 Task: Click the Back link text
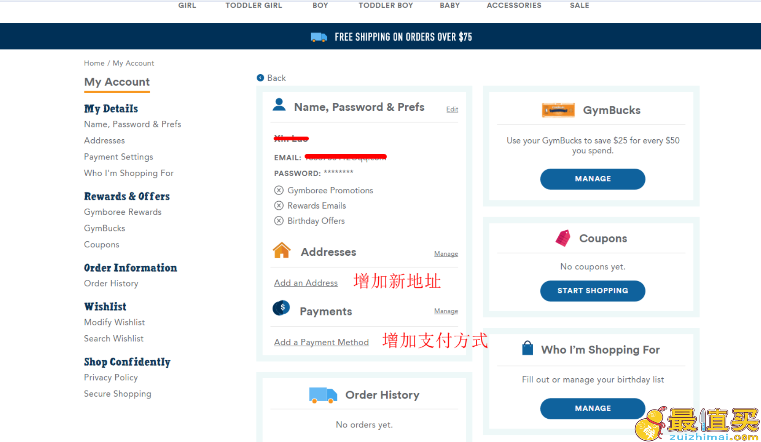276,78
